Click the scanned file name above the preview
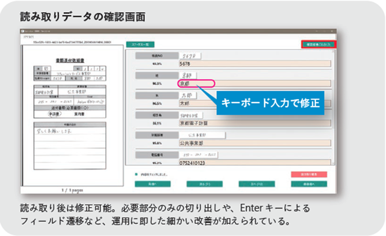The height and width of the screenshot is (236, 386). tap(72, 42)
